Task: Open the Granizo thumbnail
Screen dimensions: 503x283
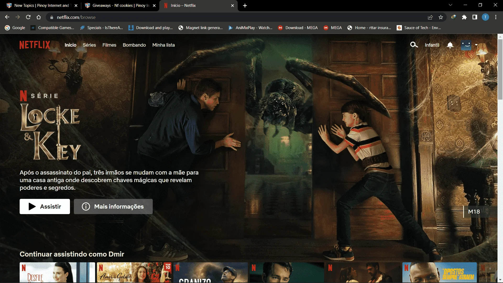Action: pos(210,273)
